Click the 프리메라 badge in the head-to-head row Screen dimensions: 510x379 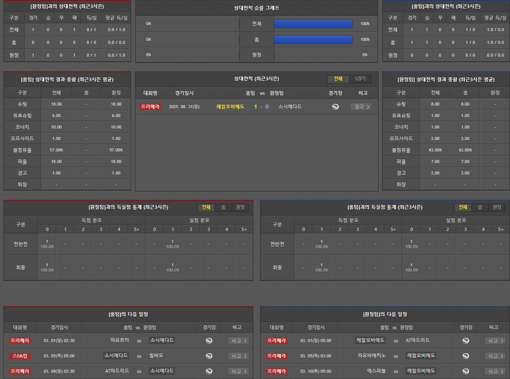tap(150, 107)
